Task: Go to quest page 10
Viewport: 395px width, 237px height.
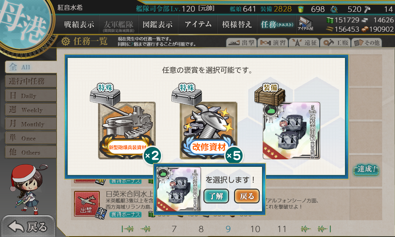Action: pyautogui.click(x=255, y=229)
